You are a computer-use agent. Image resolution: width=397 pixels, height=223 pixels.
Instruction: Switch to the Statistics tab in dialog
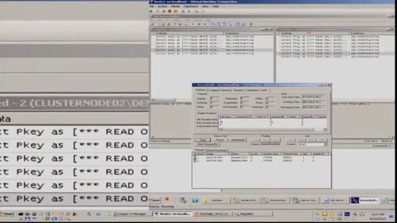[x=200, y=90]
